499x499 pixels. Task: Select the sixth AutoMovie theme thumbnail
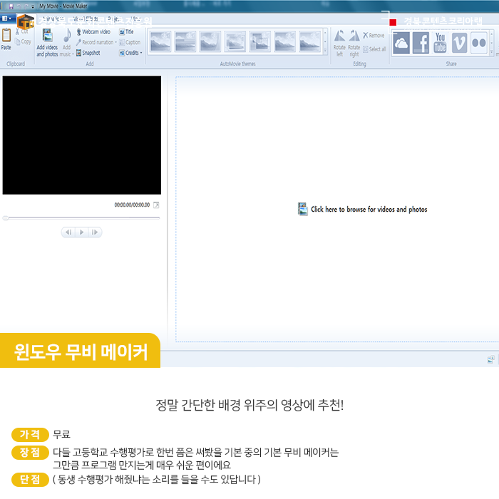click(284, 41)
